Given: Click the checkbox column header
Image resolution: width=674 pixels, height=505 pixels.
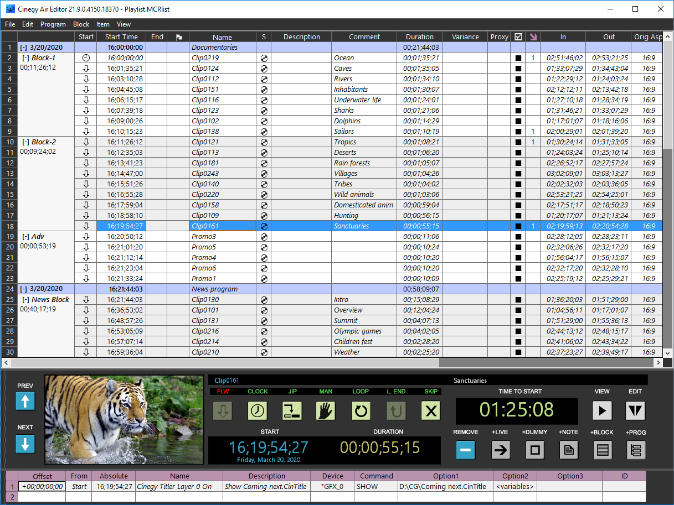Looking at the screenshot, I should tap(518, 37).
